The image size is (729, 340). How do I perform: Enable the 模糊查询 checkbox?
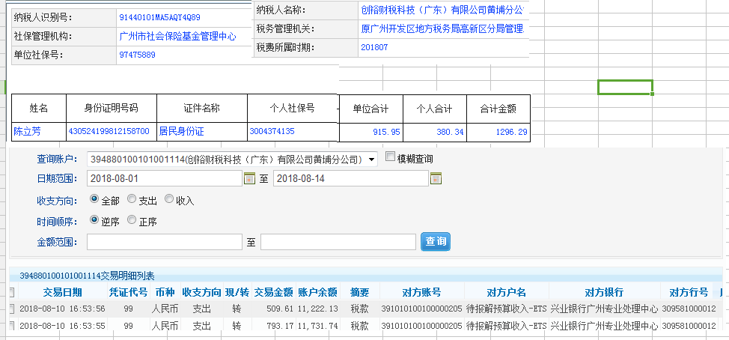tap(390, 158)
